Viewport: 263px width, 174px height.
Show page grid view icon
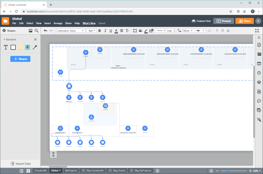(x=28, y=171)
